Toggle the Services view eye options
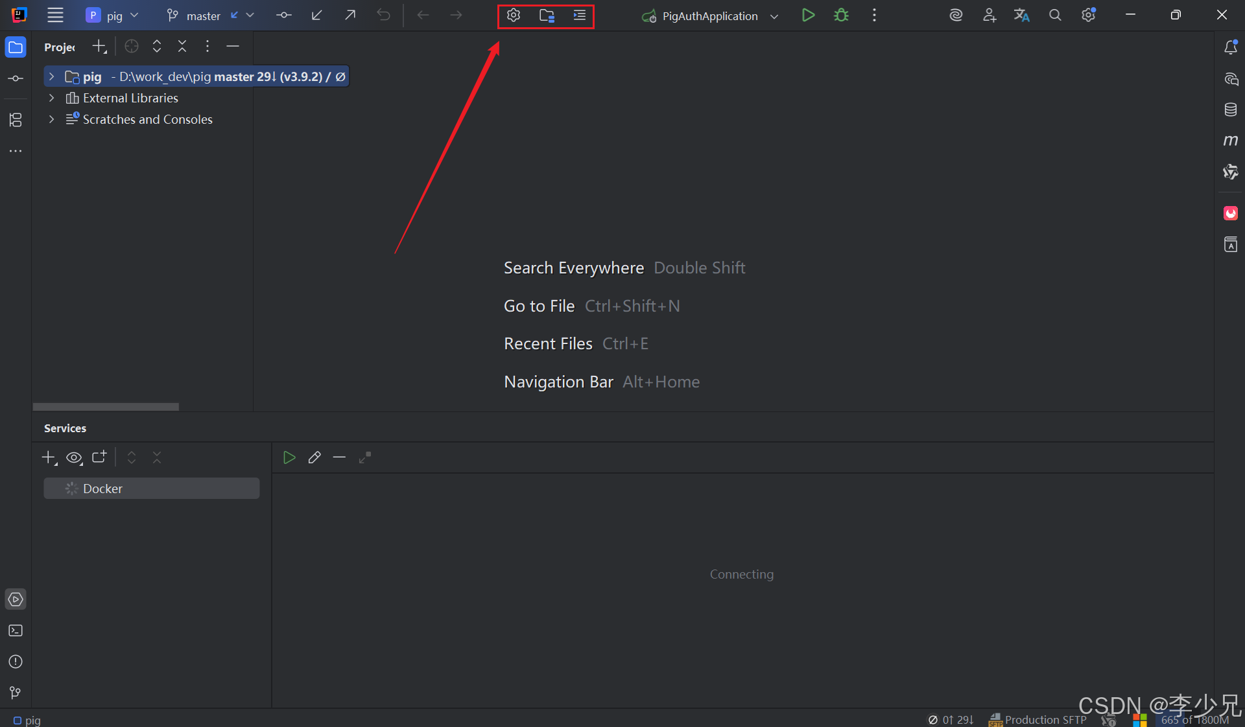 (x=74, y=458)
